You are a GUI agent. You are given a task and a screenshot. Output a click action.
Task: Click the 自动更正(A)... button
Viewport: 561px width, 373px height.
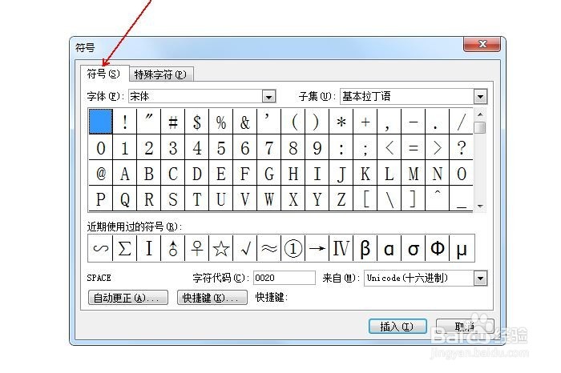pos(128,298)
